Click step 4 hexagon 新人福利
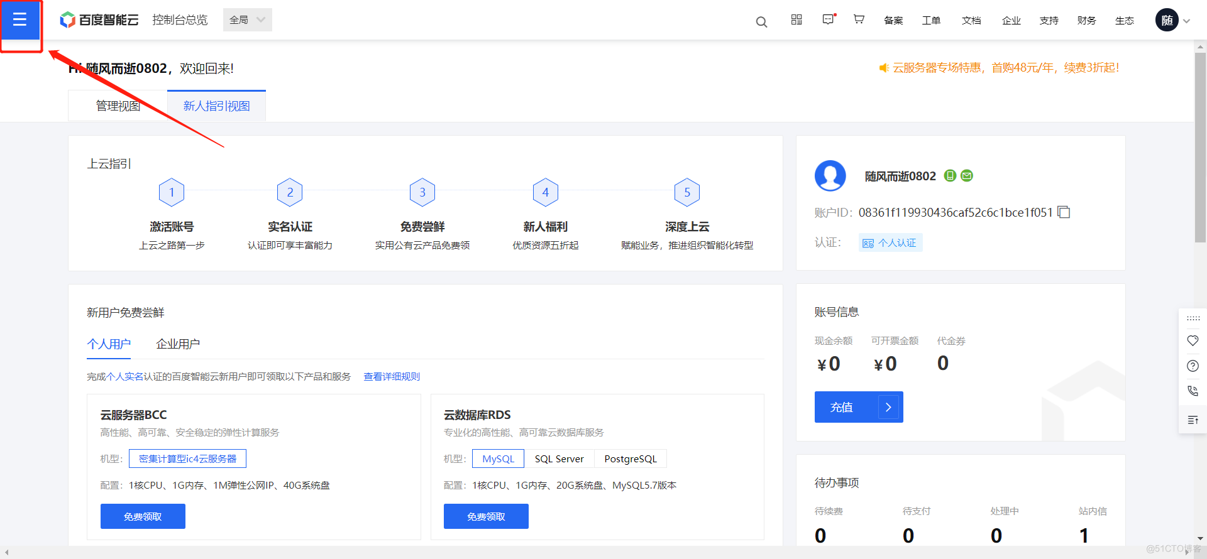Image resolution: width=1207 pixels, height=559 pixels. (x=546, y=192)
